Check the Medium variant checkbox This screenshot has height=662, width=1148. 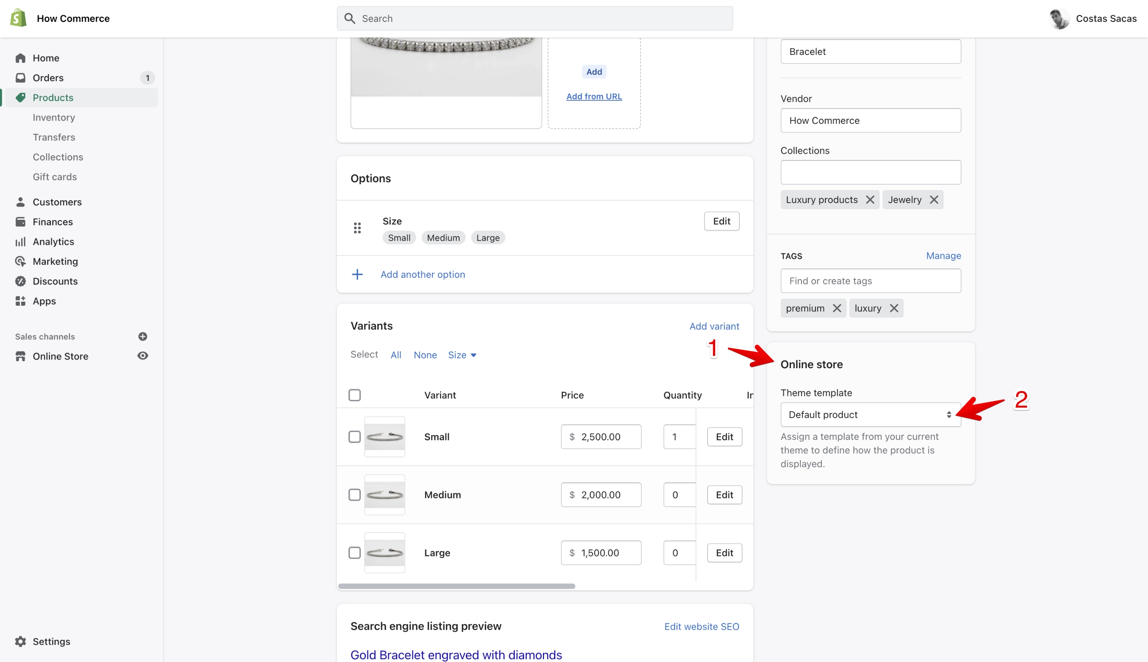click(x=355, y=495)
